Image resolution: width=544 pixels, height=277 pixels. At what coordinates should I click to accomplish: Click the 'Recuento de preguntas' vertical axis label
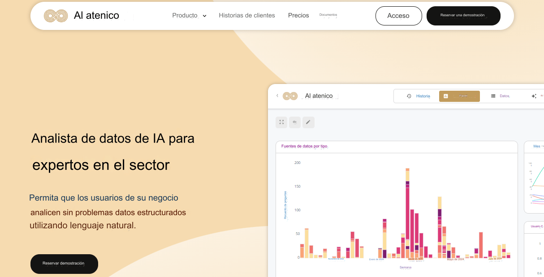[285, 205]
